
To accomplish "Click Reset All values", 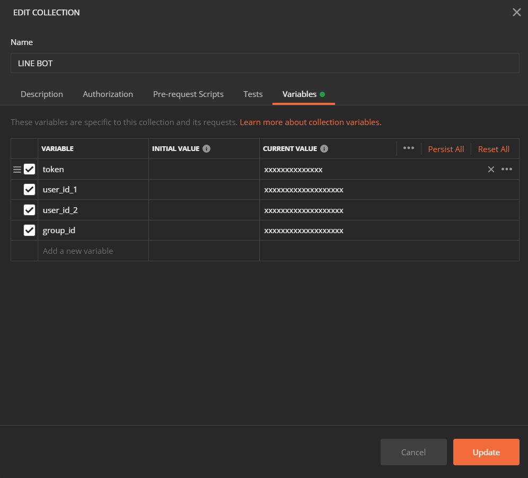I will (494, 149).
